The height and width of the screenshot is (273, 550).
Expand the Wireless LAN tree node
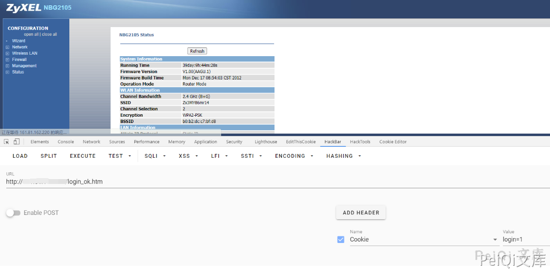(7, 53)
